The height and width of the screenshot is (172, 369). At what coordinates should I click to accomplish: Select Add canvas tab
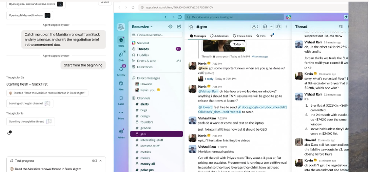click(219, 36)
